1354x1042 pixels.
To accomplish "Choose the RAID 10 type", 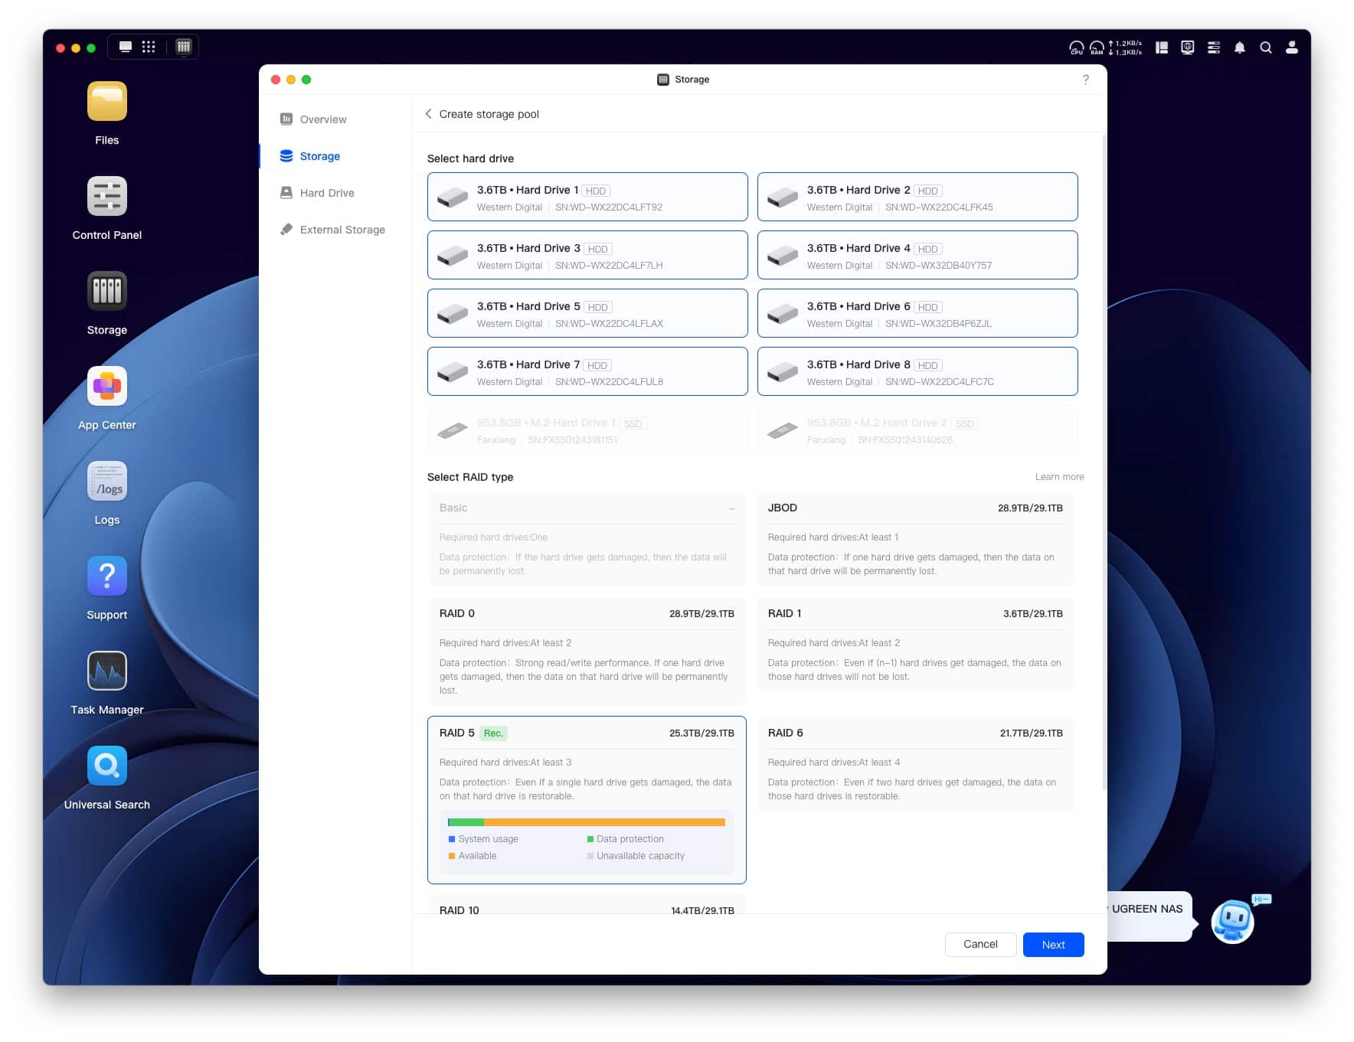I will point(587,905).
